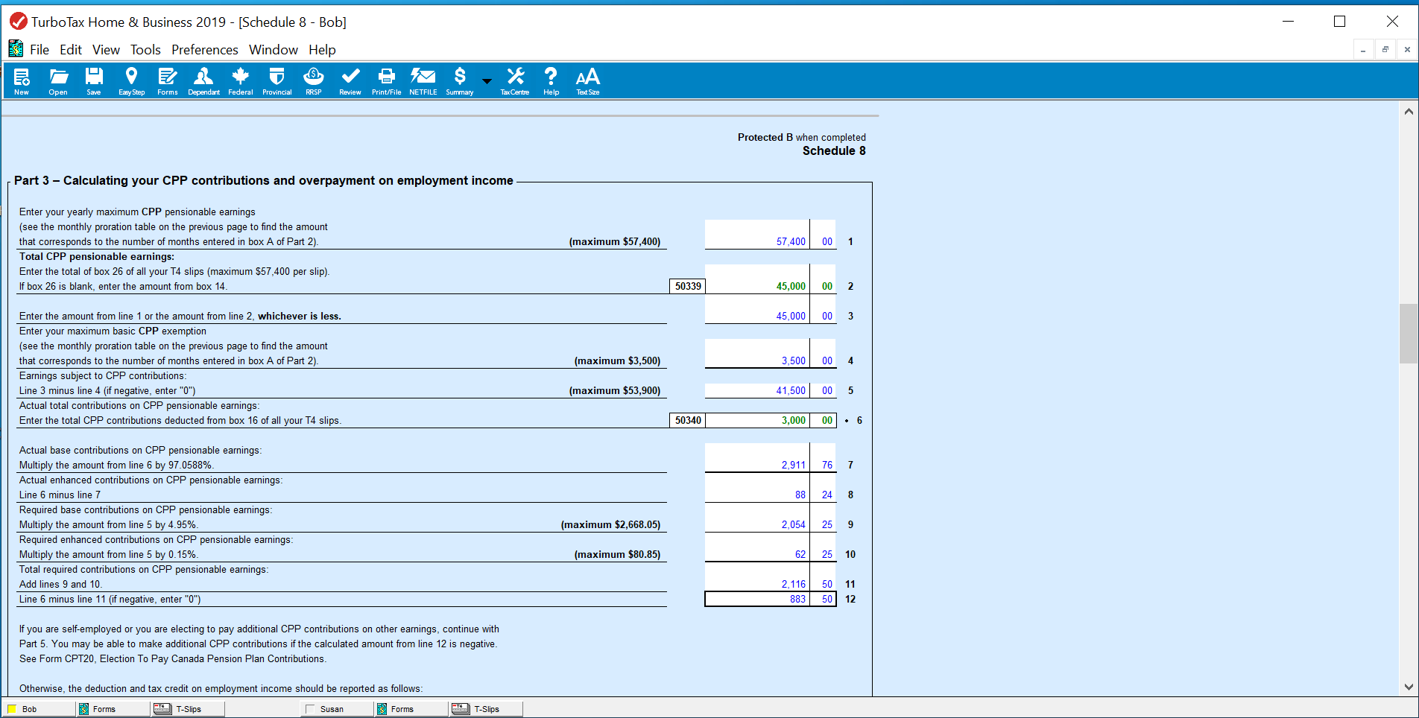The height and width of the screenshot is (718, 1419).
Task: Switch to Susan's return tab
Action: pyautogui.click(x=337, y=709)
